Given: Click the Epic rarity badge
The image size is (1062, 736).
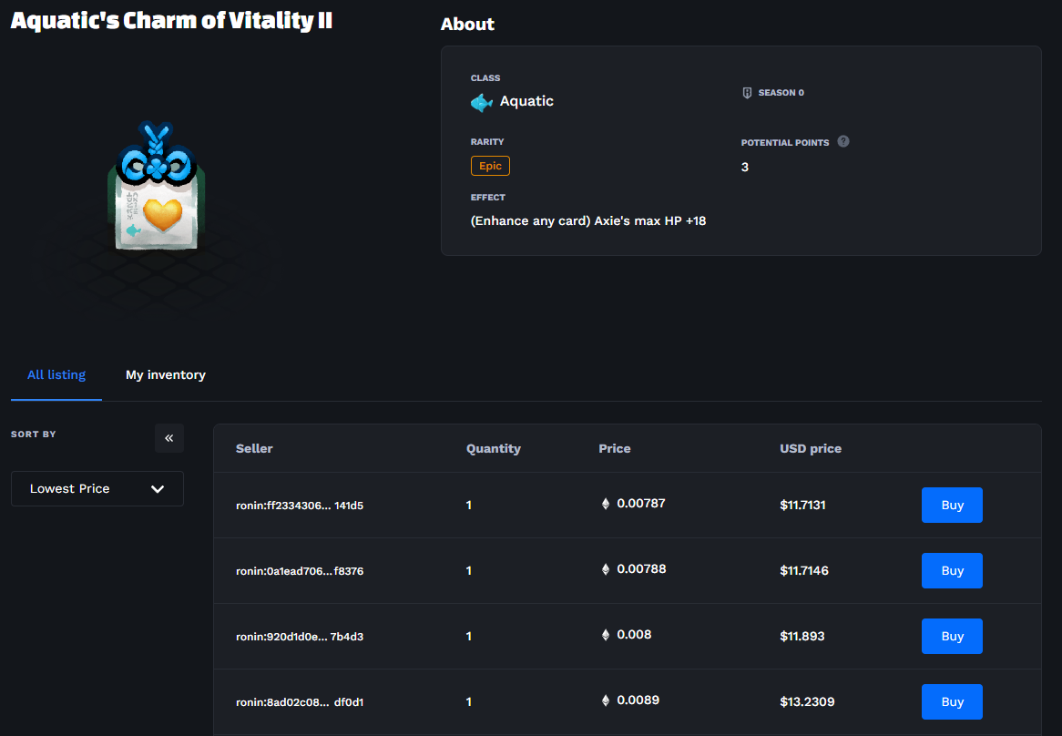Looking at the screenshot, I should coord(490,166).
